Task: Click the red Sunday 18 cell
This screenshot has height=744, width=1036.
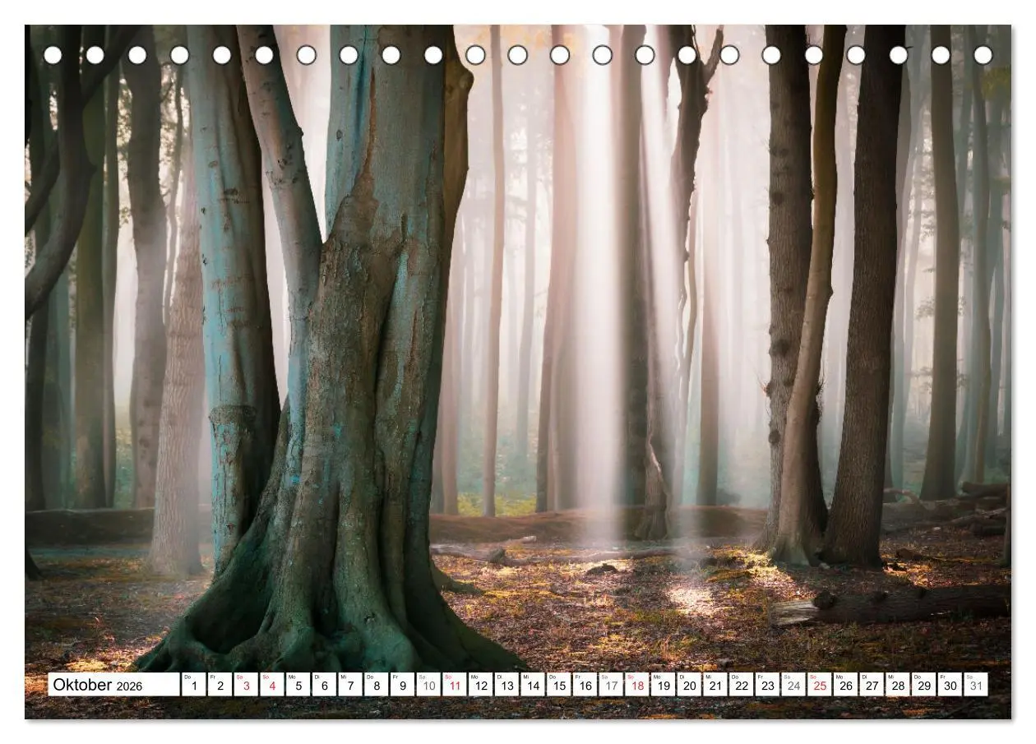Action: click(x=637, y=684)
